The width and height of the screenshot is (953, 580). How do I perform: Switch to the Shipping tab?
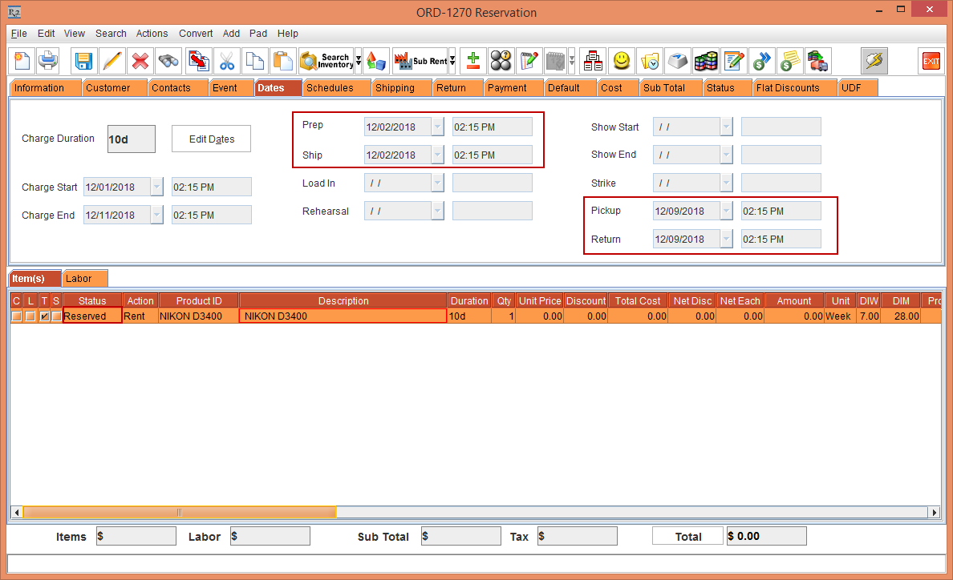pos(395,88)
